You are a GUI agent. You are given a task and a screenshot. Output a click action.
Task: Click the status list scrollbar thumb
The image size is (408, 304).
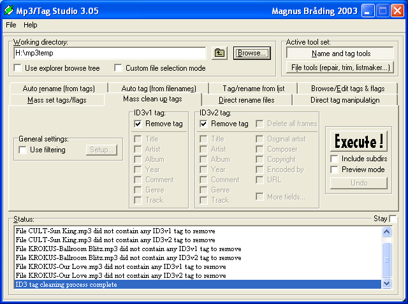pyautogui.click(x=387, y=260)
